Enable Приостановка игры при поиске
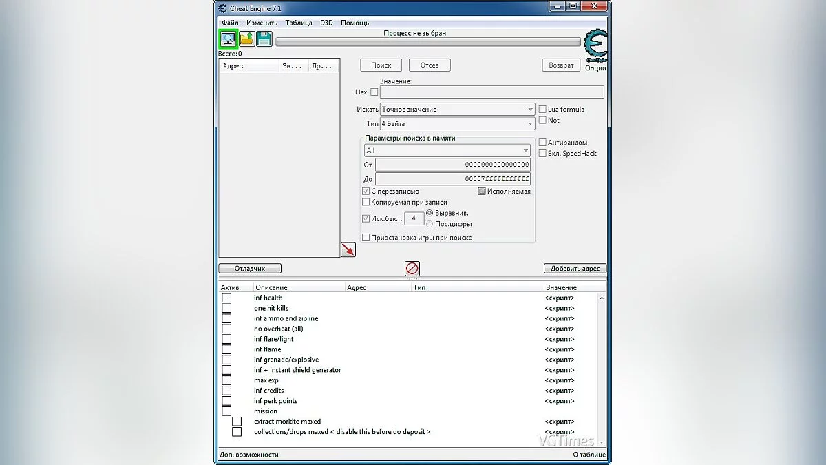The image size is (826, 465). tap(366, 238)
